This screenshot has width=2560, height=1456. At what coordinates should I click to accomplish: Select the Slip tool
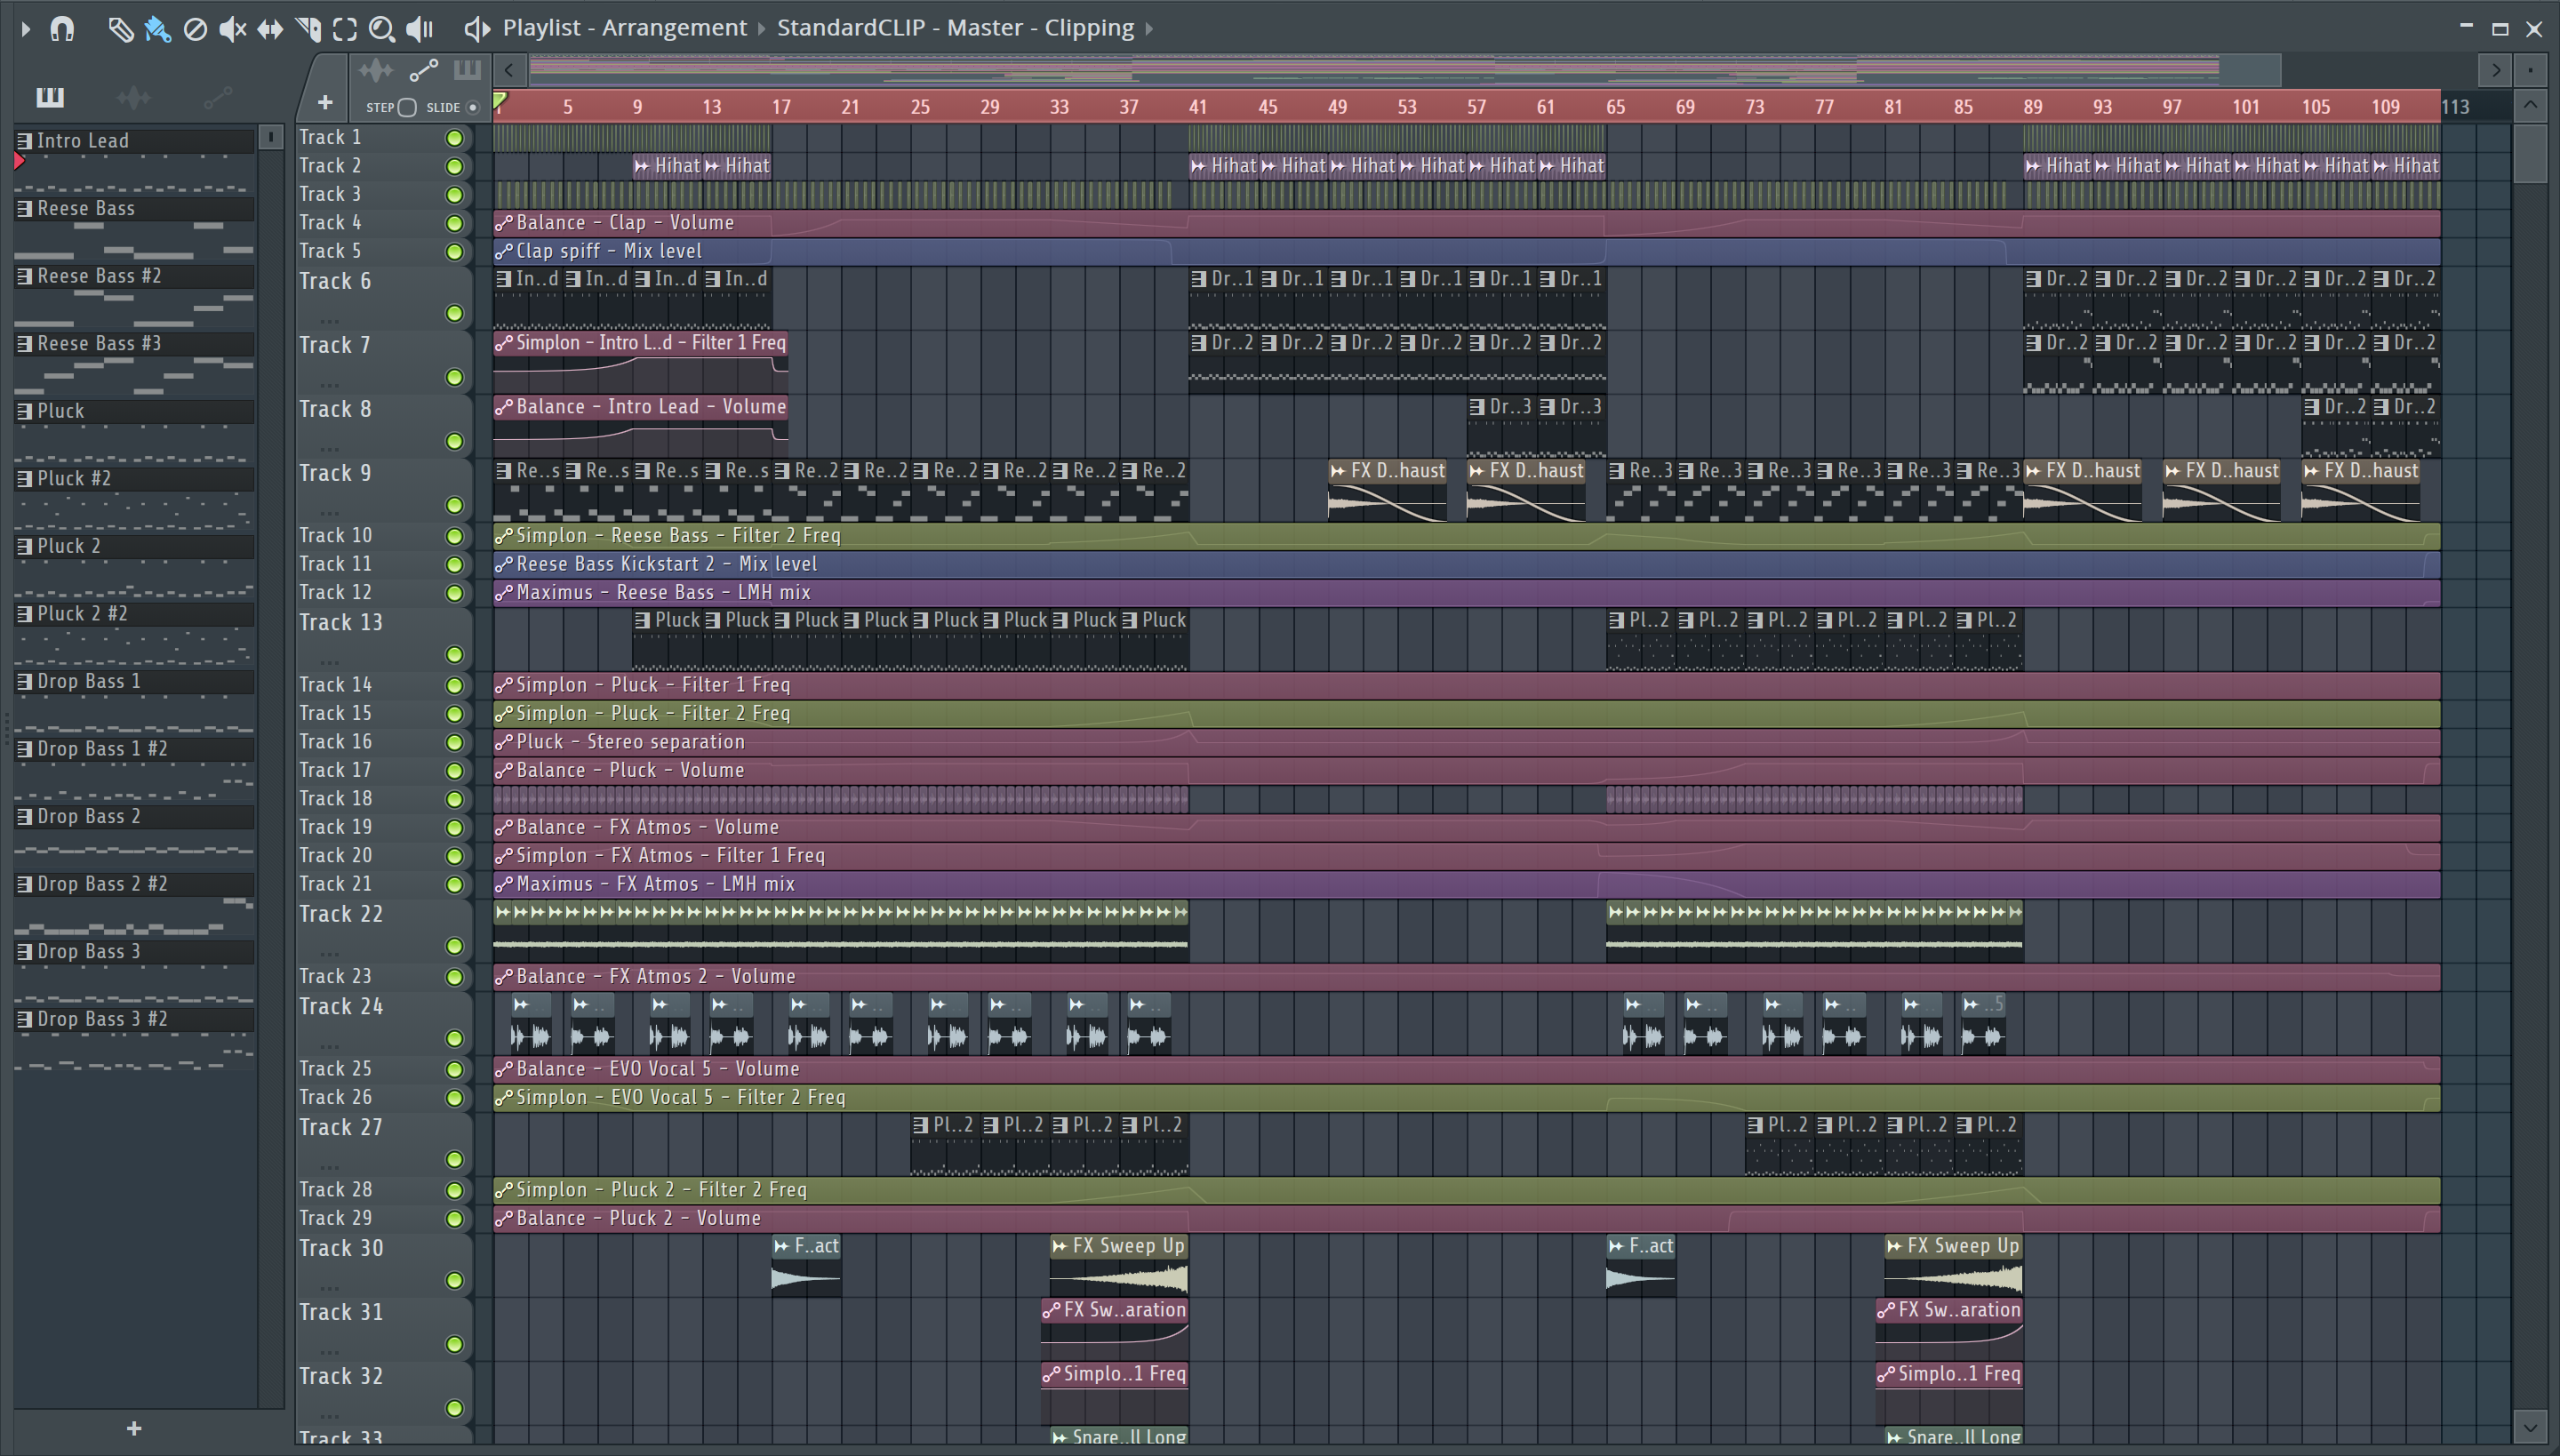[270, 29]
